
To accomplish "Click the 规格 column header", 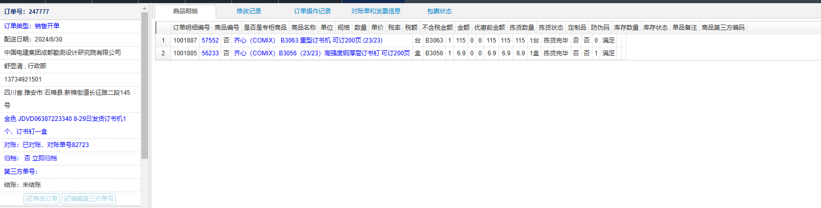I will (344, 28).
